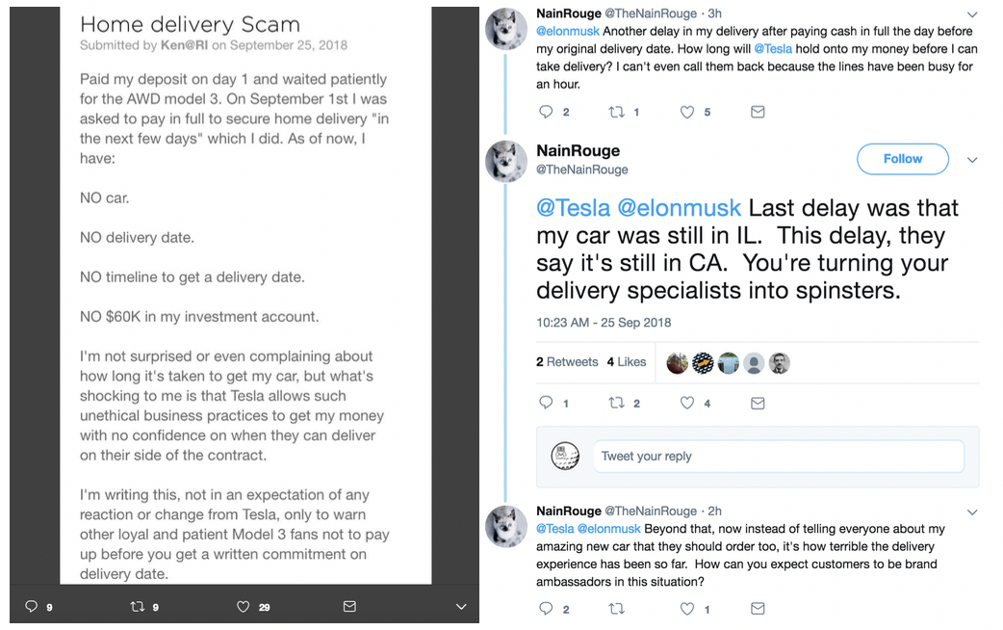The height and width of the screenshot is (630, 1003).
Task: Expand options for the brand ambassadors tweet
Action: (972, 512)
